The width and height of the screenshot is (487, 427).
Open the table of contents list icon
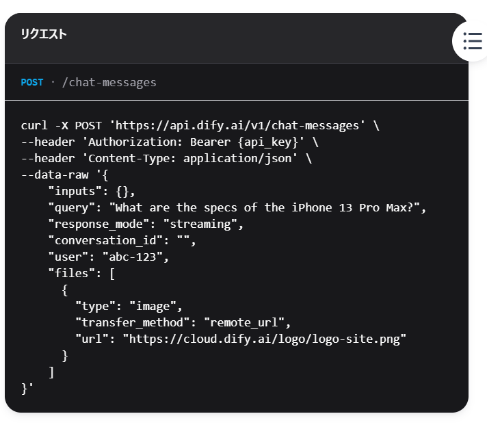(x=472, y=40)
